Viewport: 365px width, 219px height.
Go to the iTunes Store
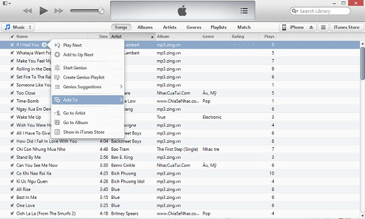pyautogui.click(x=346, y=27)
